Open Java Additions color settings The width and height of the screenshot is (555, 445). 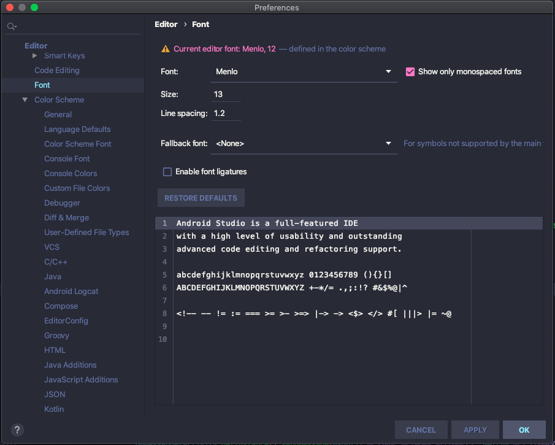[x=70, y=365]
